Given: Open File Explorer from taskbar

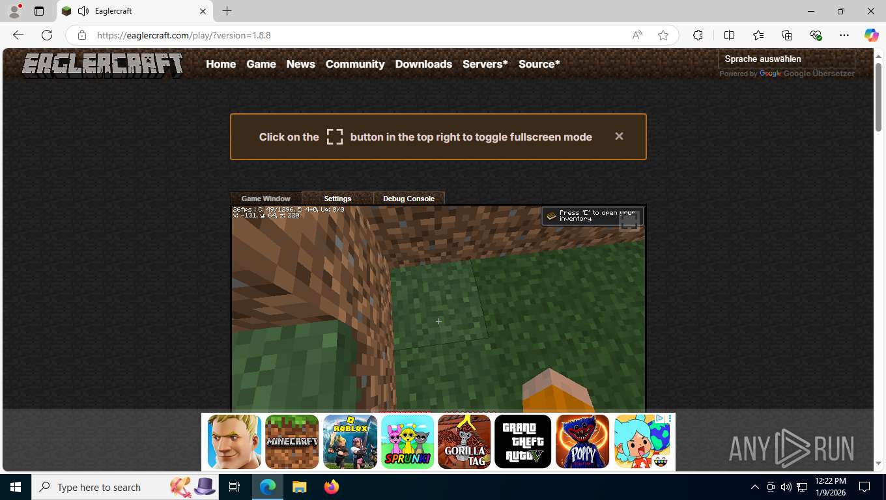Looking at the screenshot, I should 299,487.
